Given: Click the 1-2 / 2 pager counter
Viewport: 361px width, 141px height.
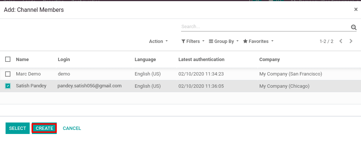Looking at the screenshot, I should point(326,41).
